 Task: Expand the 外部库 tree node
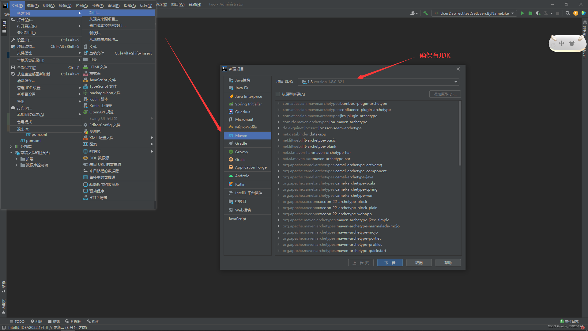click(x=11, y=146)
